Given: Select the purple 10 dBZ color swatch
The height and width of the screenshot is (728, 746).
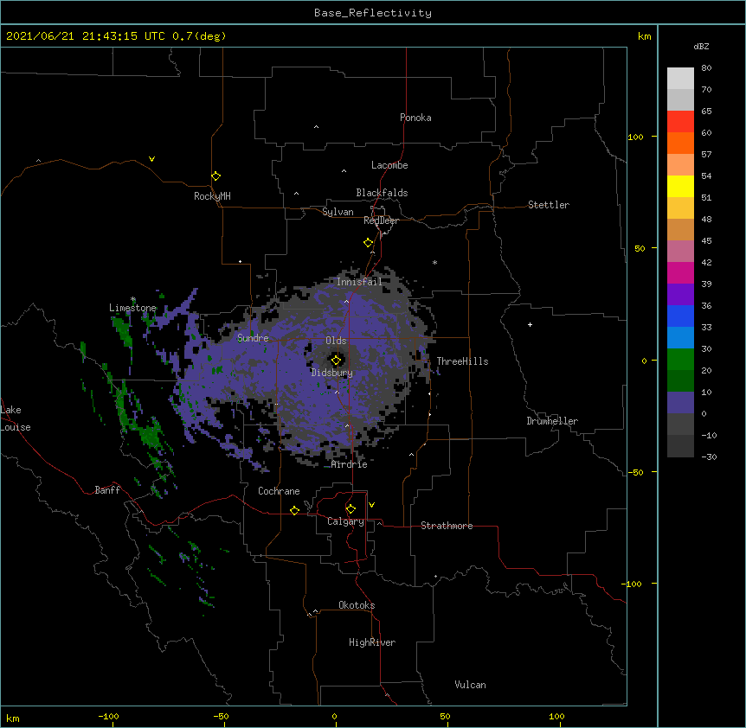Looking at the screenshot, I should [x=680, y=403].
